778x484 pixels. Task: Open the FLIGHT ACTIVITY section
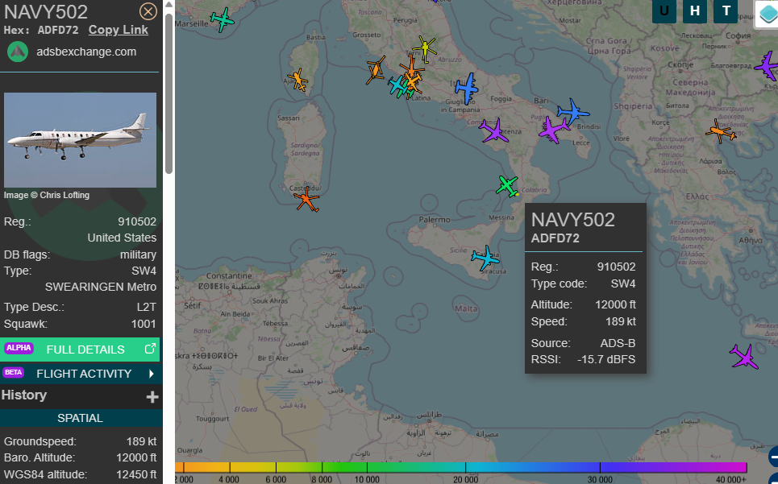pos(81,374)
